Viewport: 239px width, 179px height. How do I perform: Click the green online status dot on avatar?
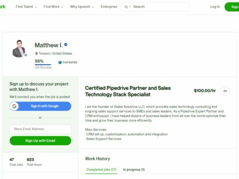(x=26, y=55)
